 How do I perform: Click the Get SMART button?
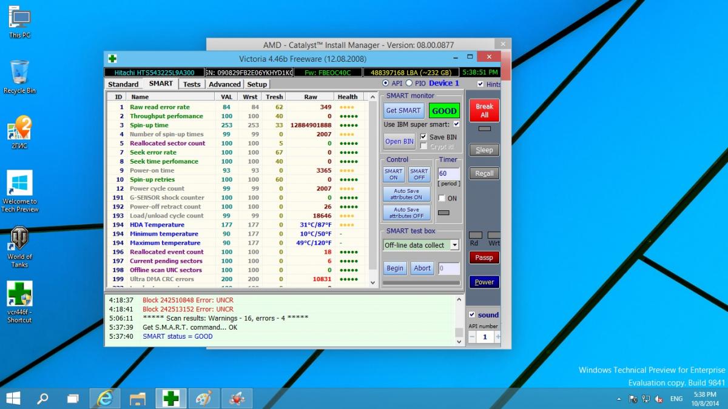tap(403, 110)
